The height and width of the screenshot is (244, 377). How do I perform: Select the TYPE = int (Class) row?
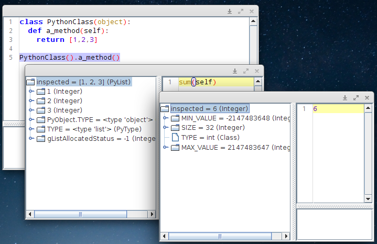click(x=210, y=137)
